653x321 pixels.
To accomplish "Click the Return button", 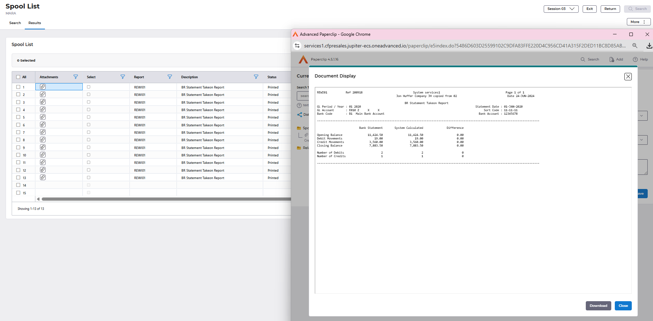I will tap(610, 9).
